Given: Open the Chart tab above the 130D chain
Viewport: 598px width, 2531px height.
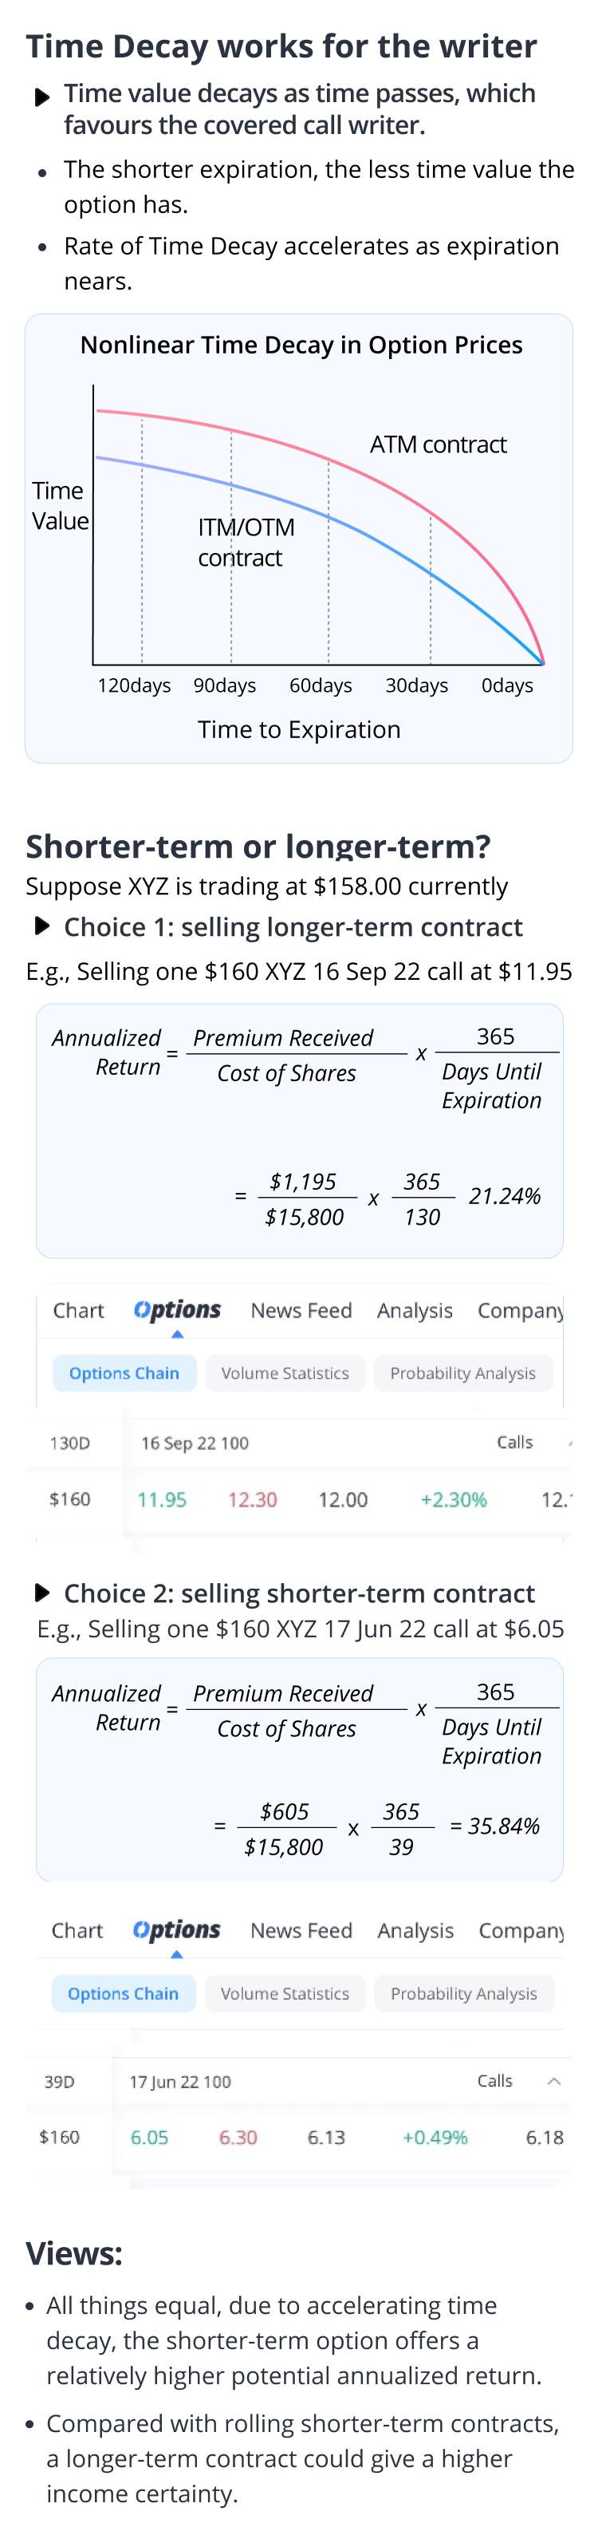Looking at the screenshot, I should pos(77,1311).
